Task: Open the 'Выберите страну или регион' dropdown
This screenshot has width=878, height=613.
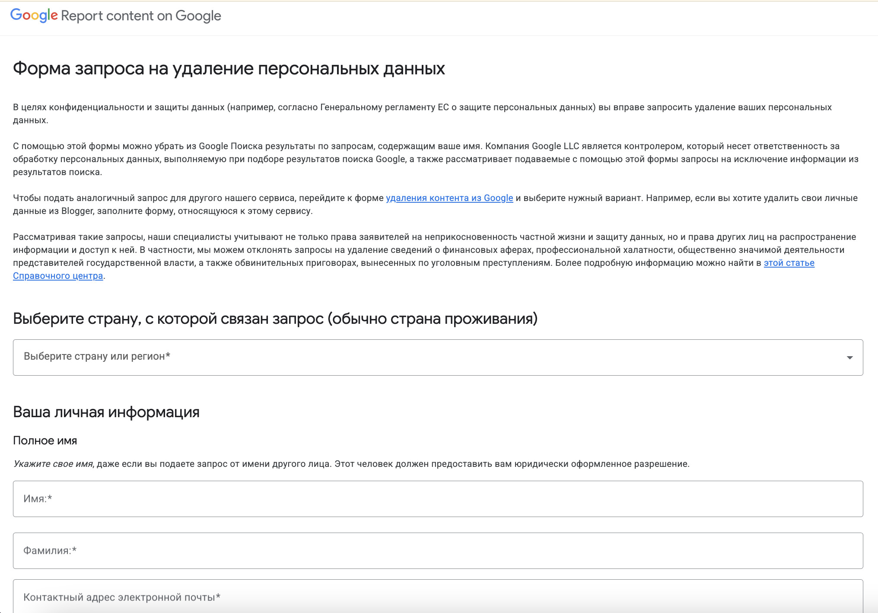Action: tap(432, 357)
